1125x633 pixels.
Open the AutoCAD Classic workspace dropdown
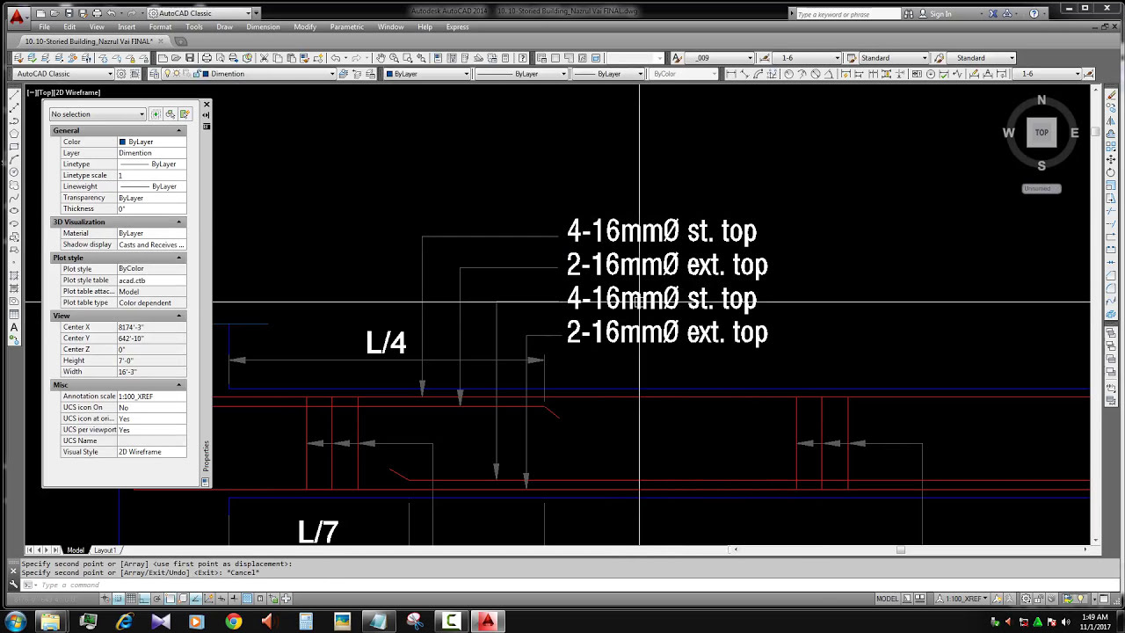[64, 74]
